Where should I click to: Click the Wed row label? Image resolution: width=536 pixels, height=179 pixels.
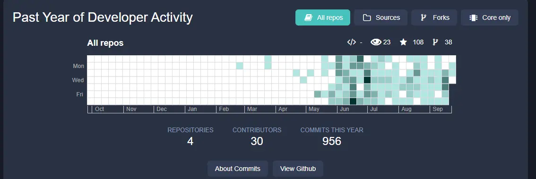pyautogui.click(x=78, y=80)
